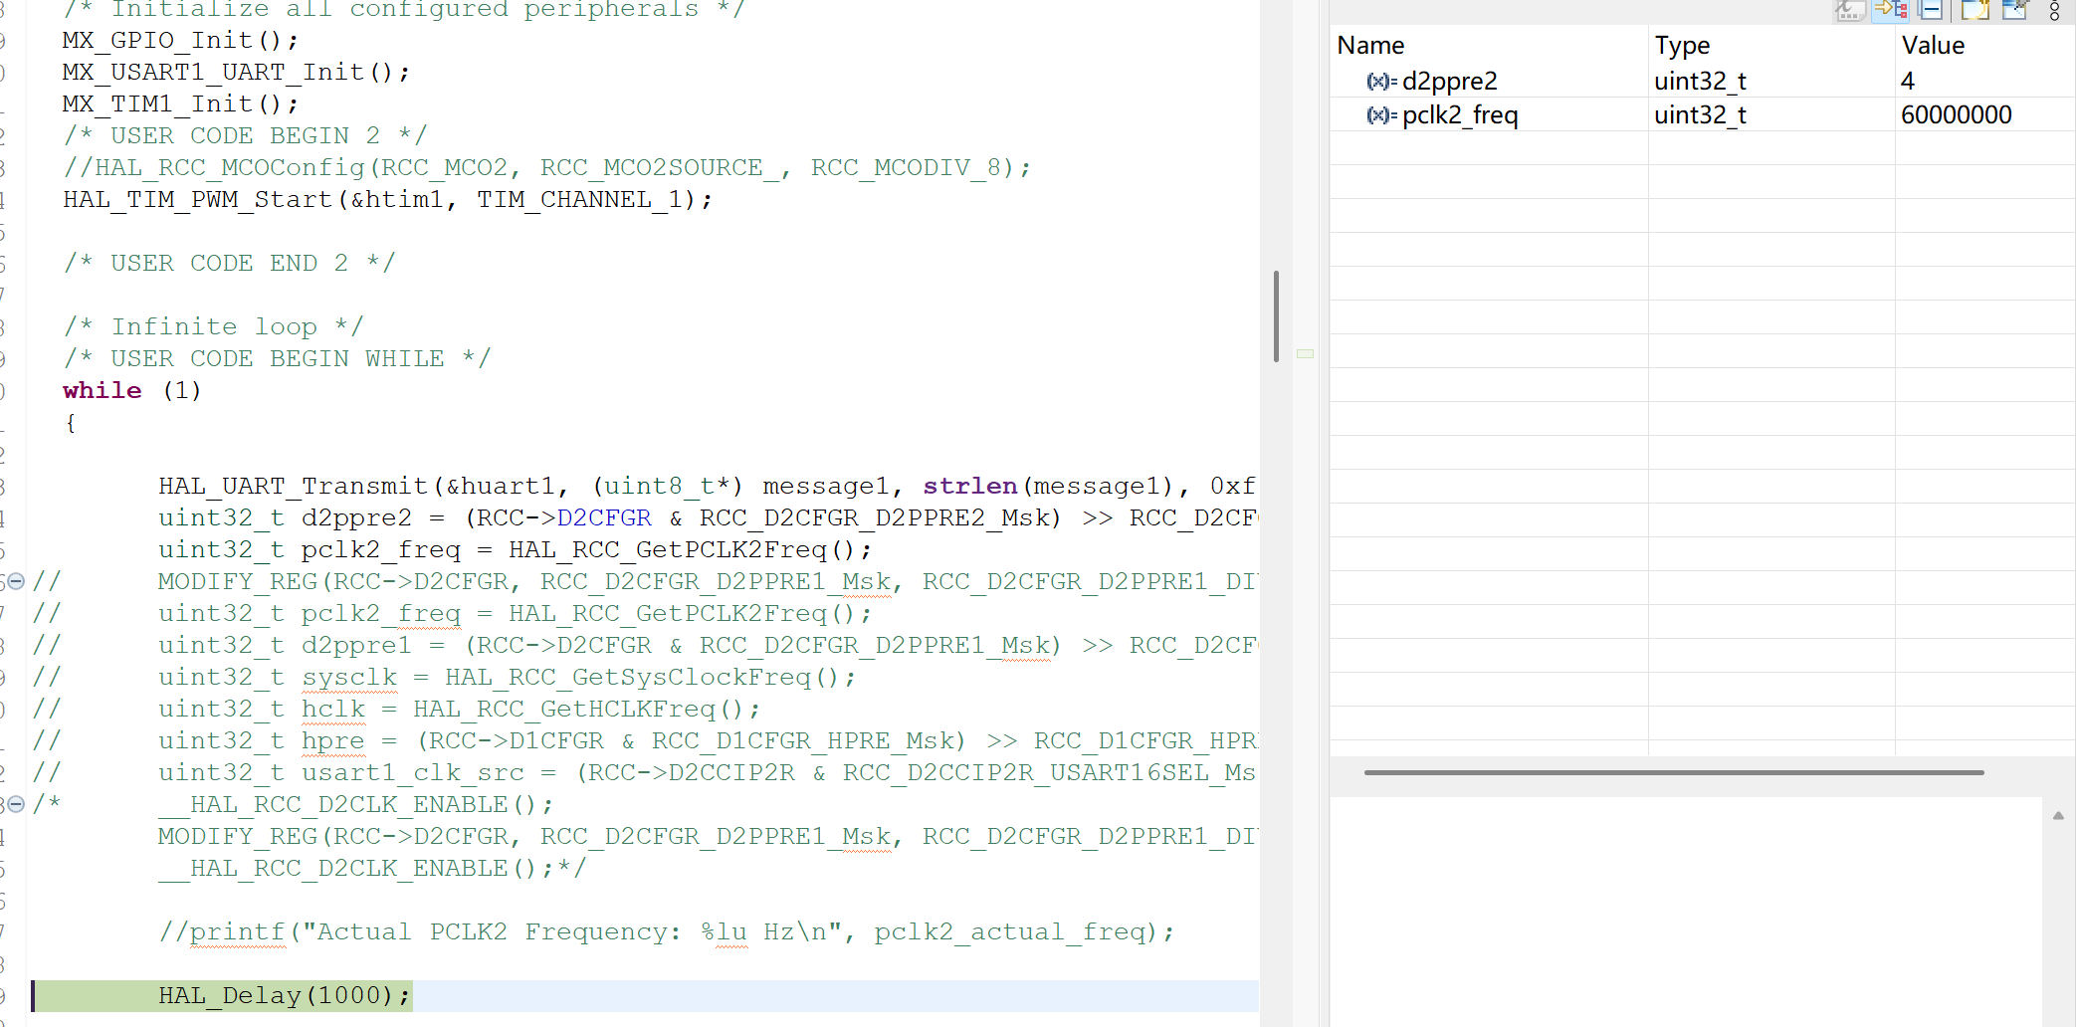Screen dimensions: 2076x1027
Task: Click the variable icon beside pclk2_freq
Action: (1379, 115)
